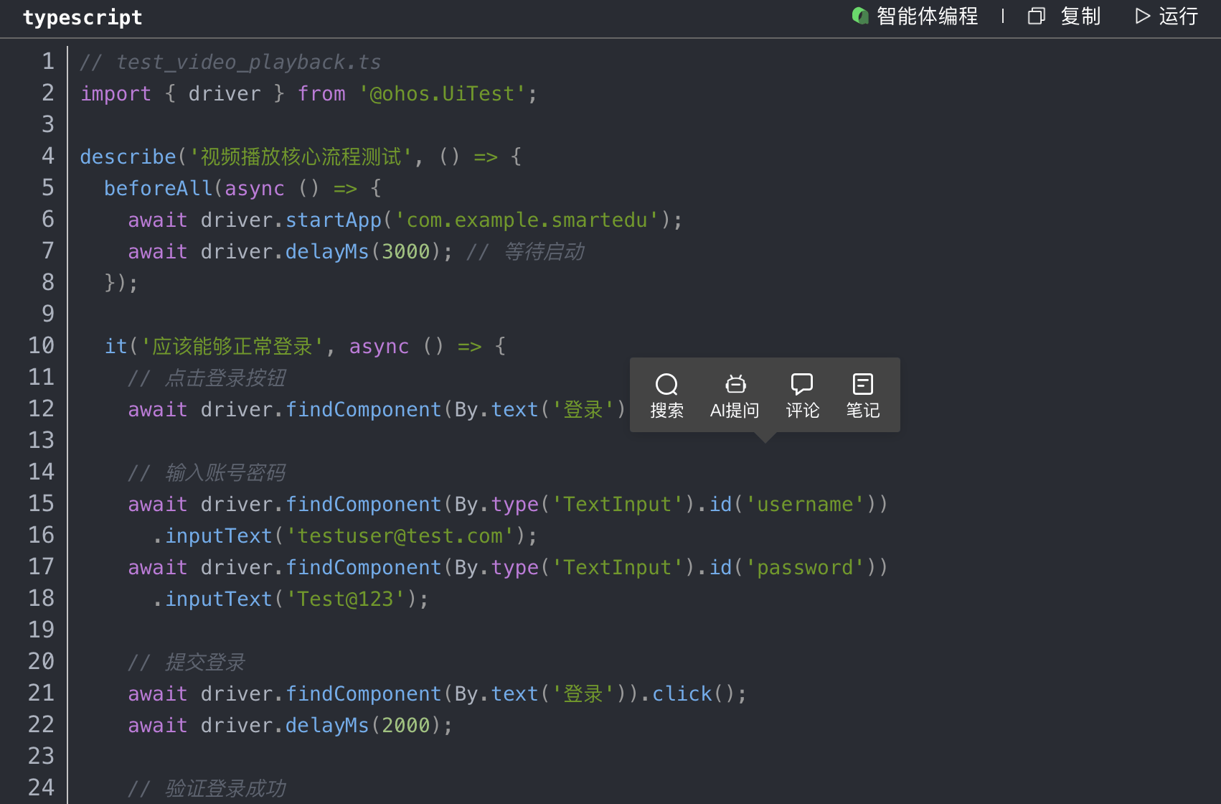Viewport: 1221px width, 804px height.
Task: Click the green 智能体编程 agent icon
Action: click(859, 16)
